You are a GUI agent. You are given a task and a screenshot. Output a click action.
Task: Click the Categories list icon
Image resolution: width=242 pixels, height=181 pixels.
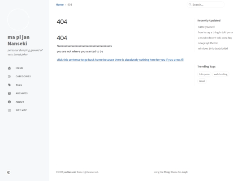pos(9,76)
